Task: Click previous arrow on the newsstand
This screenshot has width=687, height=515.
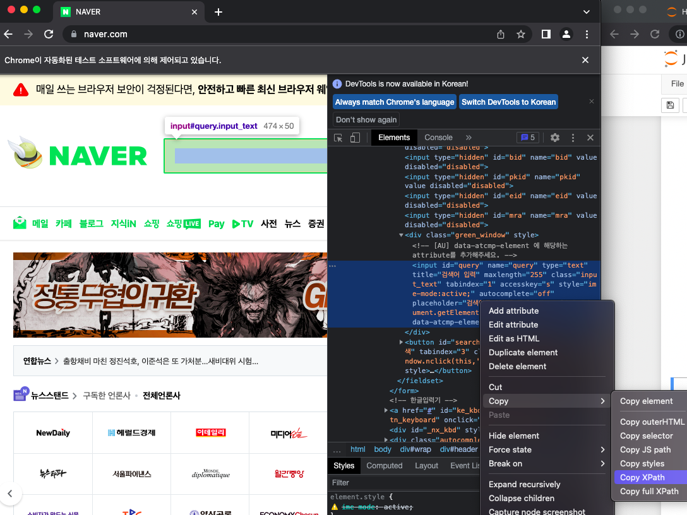Action: tap(10, 494)
